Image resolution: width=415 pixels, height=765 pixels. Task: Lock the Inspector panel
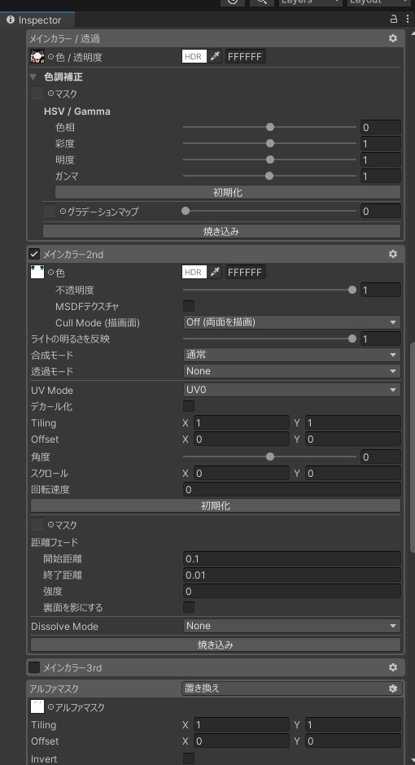394,19
